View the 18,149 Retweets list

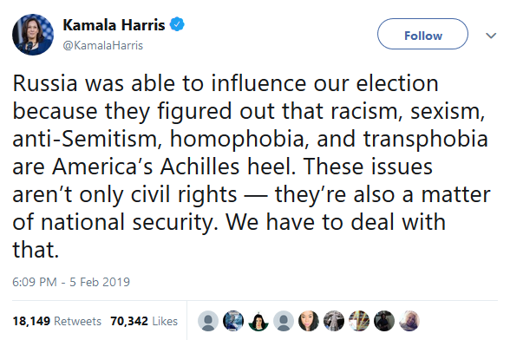[x=57, y=321]
